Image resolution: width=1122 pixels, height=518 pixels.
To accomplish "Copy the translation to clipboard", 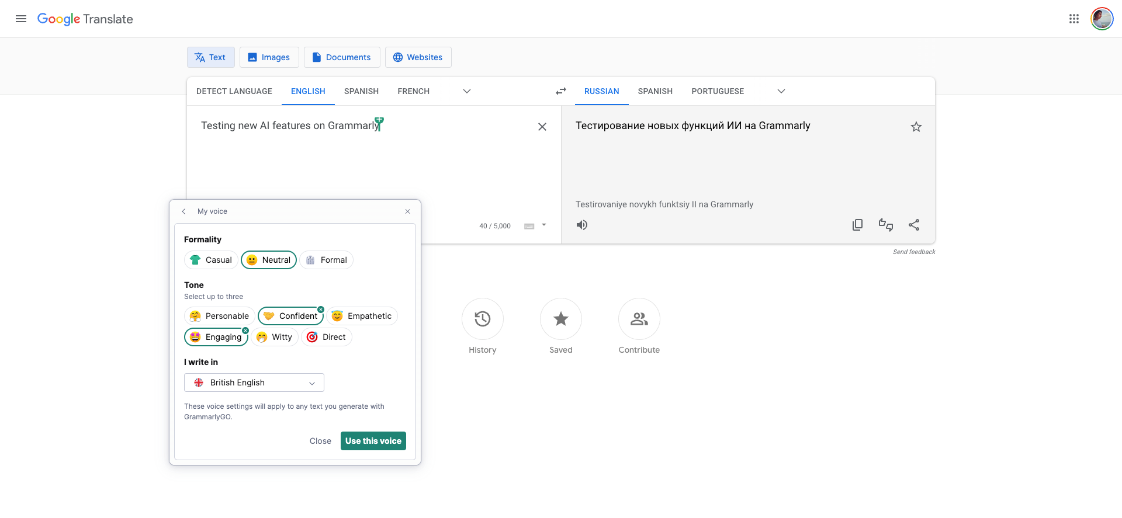I will [857, 225].
